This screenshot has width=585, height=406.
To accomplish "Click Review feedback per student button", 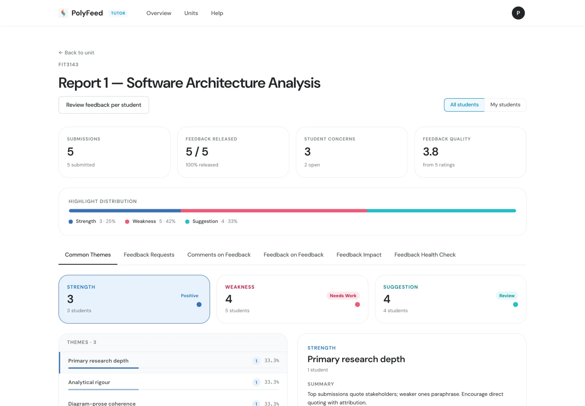I will pos(103,105).
